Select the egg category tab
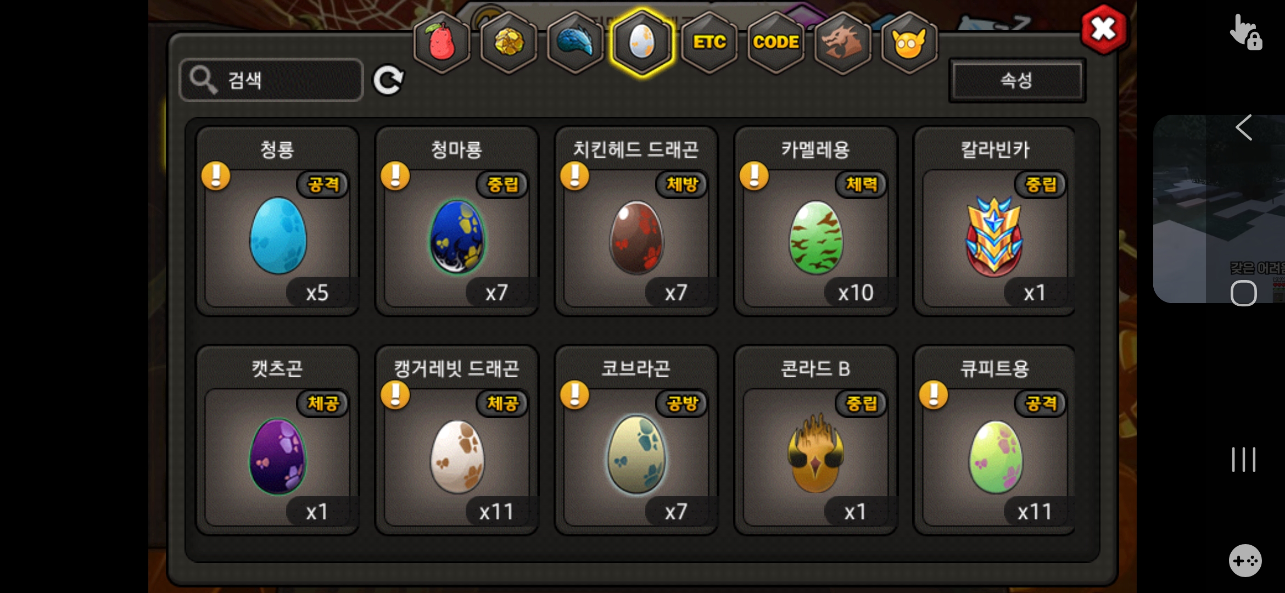 point(642,42)
